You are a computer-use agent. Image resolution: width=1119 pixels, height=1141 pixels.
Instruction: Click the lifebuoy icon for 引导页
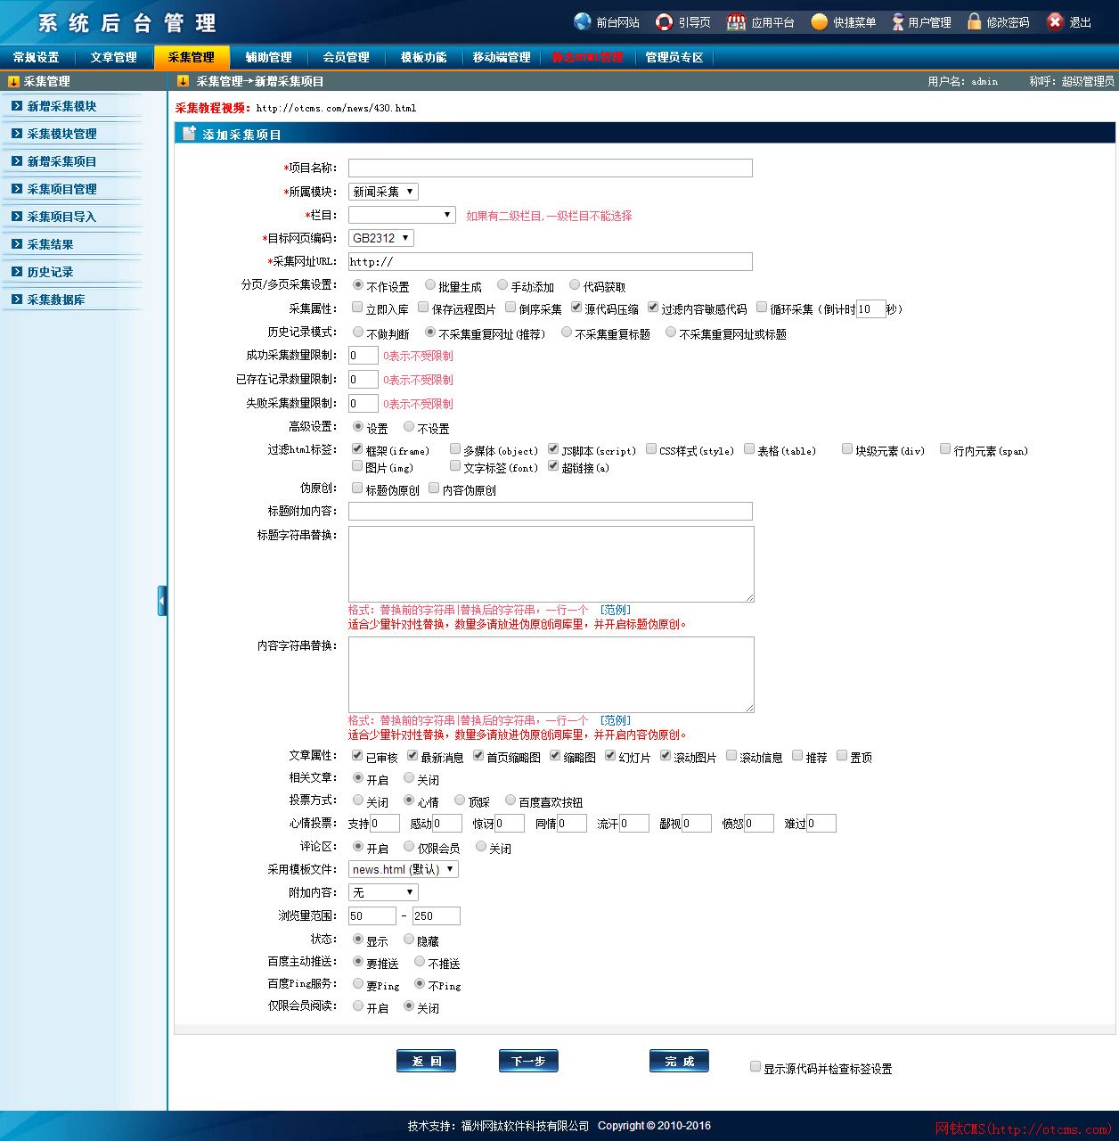click(x=664, y=21)
